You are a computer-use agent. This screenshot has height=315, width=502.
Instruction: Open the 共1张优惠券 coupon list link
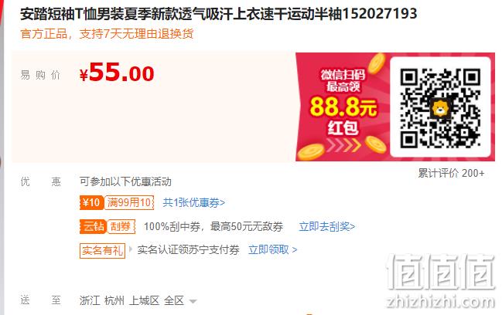tap(193, 202)
